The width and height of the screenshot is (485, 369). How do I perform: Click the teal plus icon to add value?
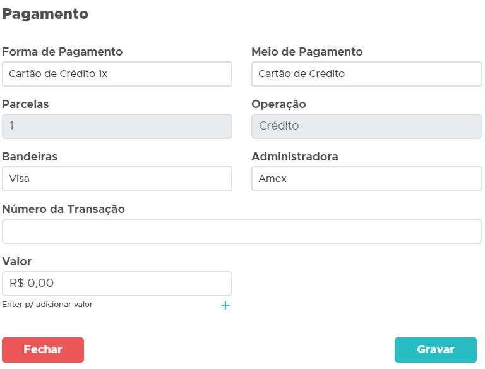(x=225, y=305)
